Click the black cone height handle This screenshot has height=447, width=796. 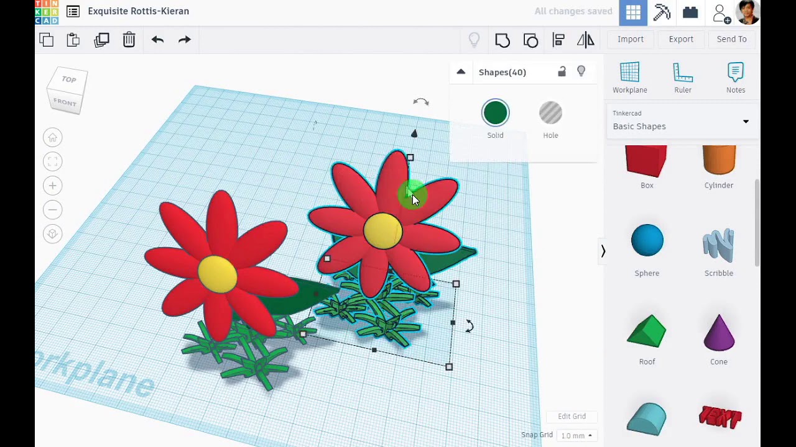point(414,133)
